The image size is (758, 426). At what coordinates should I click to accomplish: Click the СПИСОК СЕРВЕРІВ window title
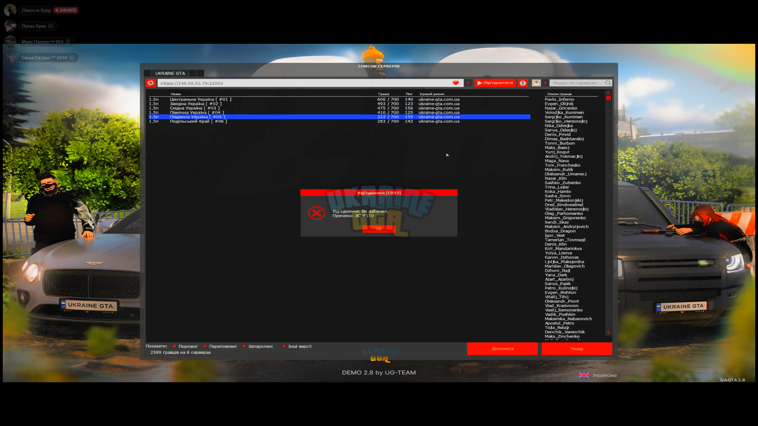(379, 66)
